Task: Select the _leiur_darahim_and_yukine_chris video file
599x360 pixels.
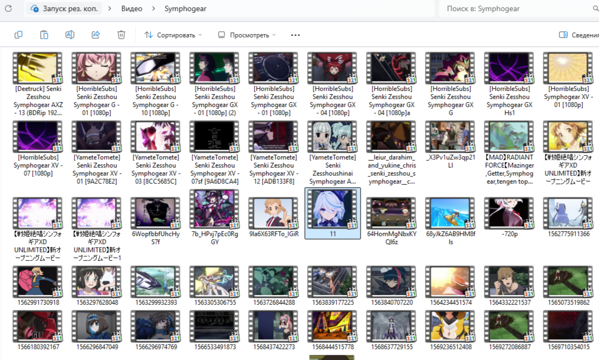Action: click(392, 153)
